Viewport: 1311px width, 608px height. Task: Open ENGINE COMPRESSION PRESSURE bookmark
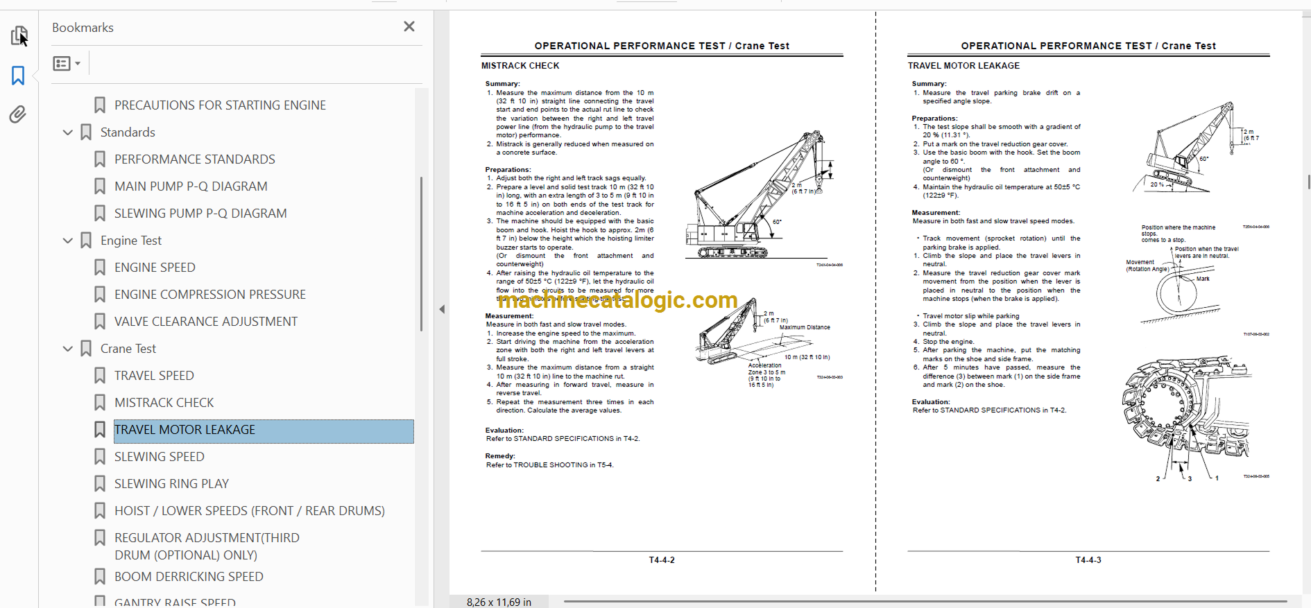(210, 295)
